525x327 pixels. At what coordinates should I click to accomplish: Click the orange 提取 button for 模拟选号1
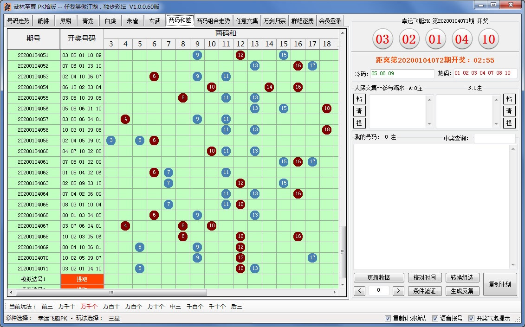pos(82,280)
